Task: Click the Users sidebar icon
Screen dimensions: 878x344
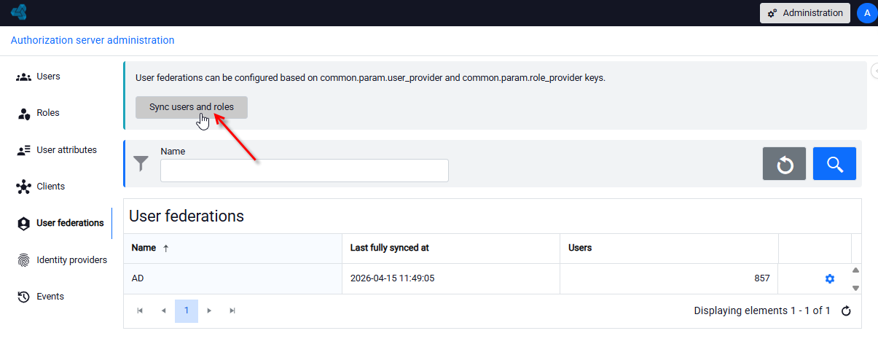Action: point(23,77)
